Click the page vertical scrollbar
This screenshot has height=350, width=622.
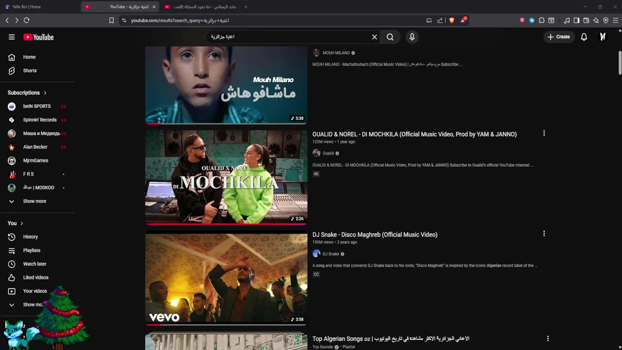coord(620,63)
